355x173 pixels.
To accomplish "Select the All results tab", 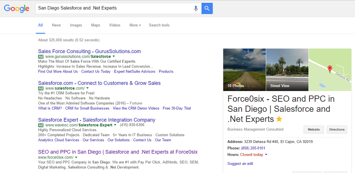I will [x=40, y=25].
